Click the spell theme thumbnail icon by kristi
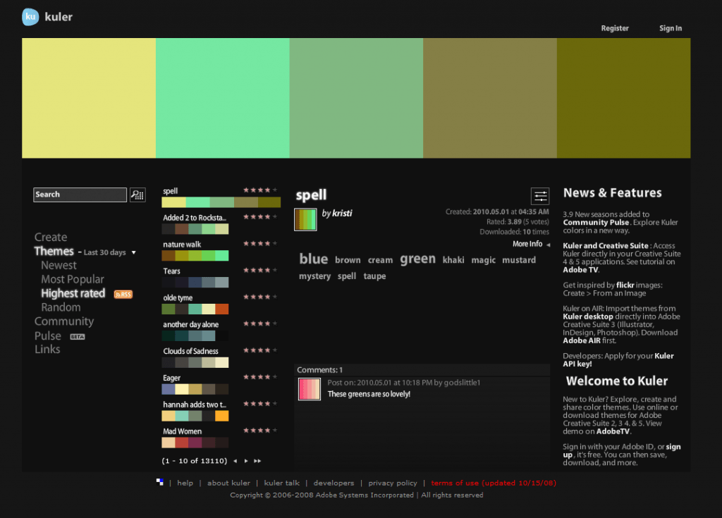The image size is (722, 518). pos(305,219)
